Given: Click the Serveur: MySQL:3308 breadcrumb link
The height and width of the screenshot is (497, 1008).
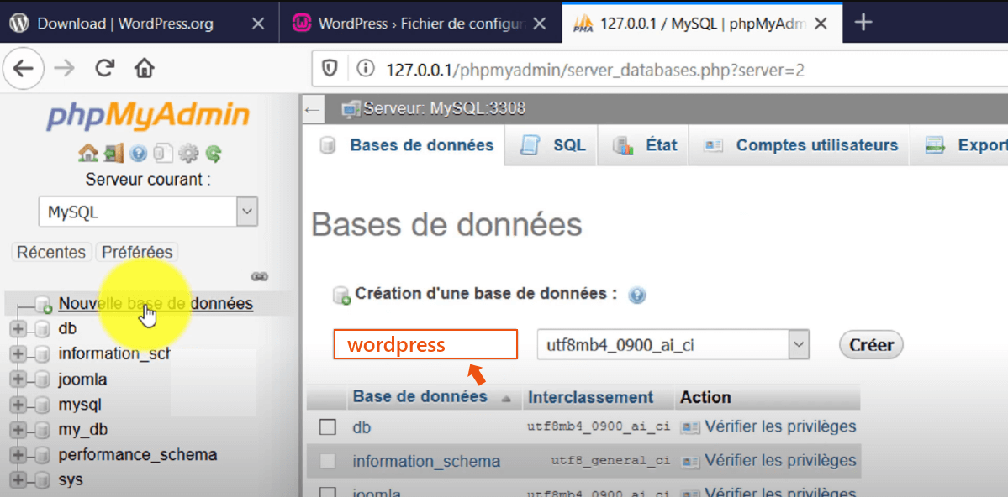Looking at the screenshot, I should click(x=444, y=109).
